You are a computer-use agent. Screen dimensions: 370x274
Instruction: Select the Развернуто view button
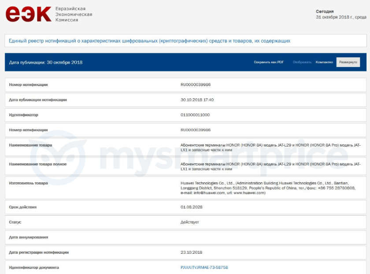coord(348,62)
